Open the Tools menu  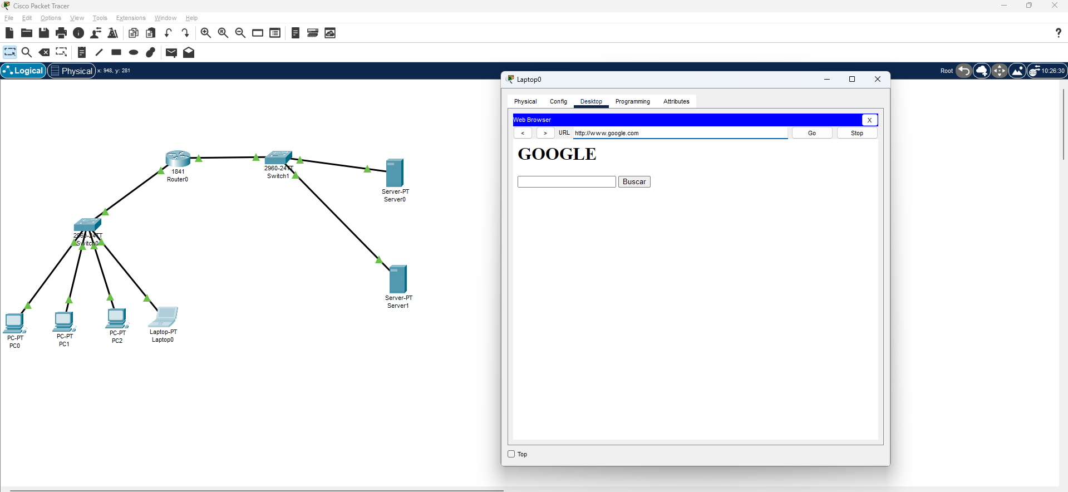tap(100, 18)
